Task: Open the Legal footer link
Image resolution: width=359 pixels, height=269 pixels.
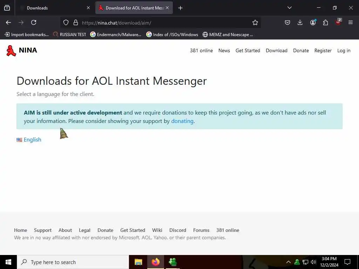Action: 84,230
